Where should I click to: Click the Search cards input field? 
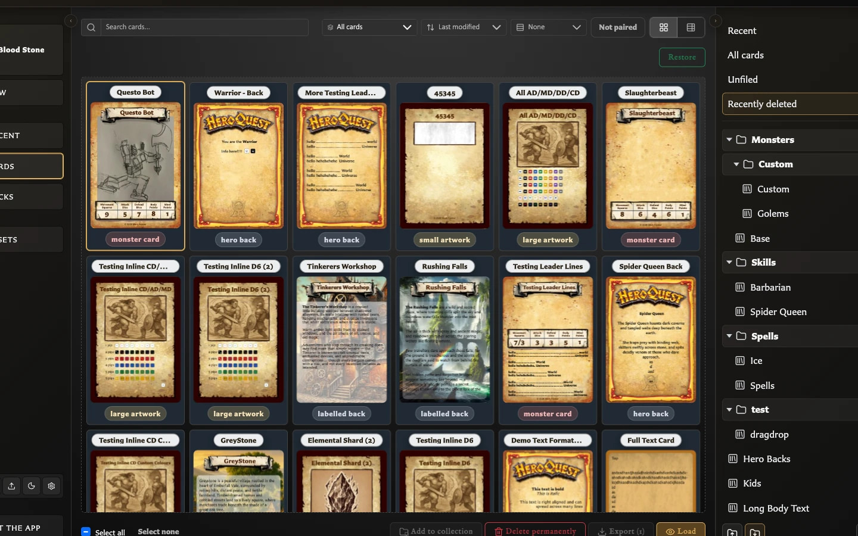click(204, 27)
